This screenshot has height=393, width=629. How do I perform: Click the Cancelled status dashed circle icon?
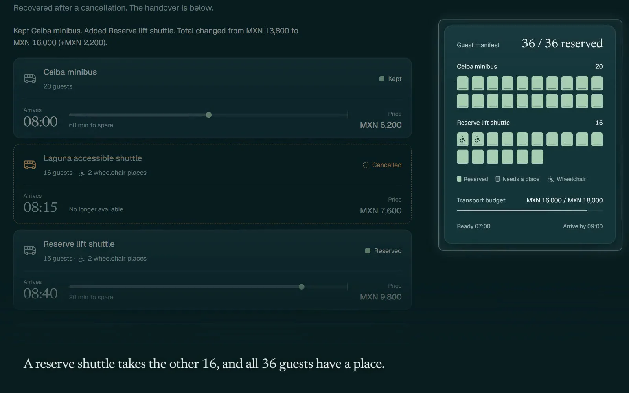[366, 165]
